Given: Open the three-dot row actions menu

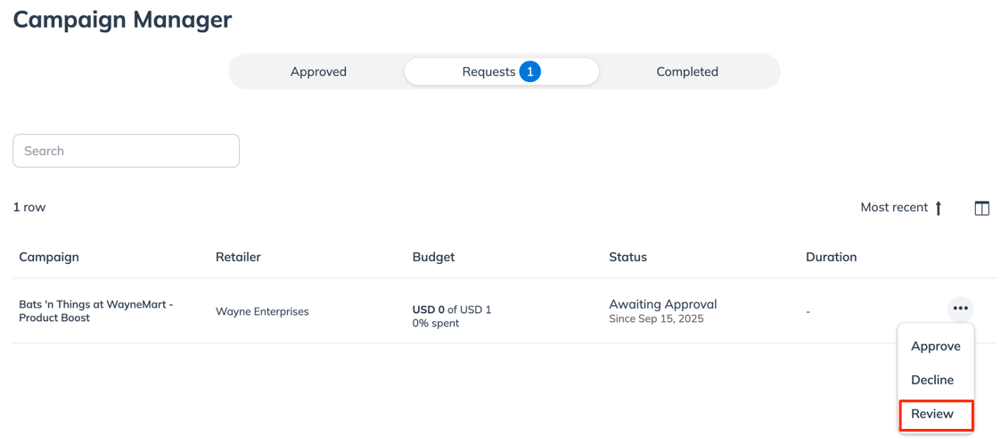Looking at the screenshot, I should coord(961,309).
